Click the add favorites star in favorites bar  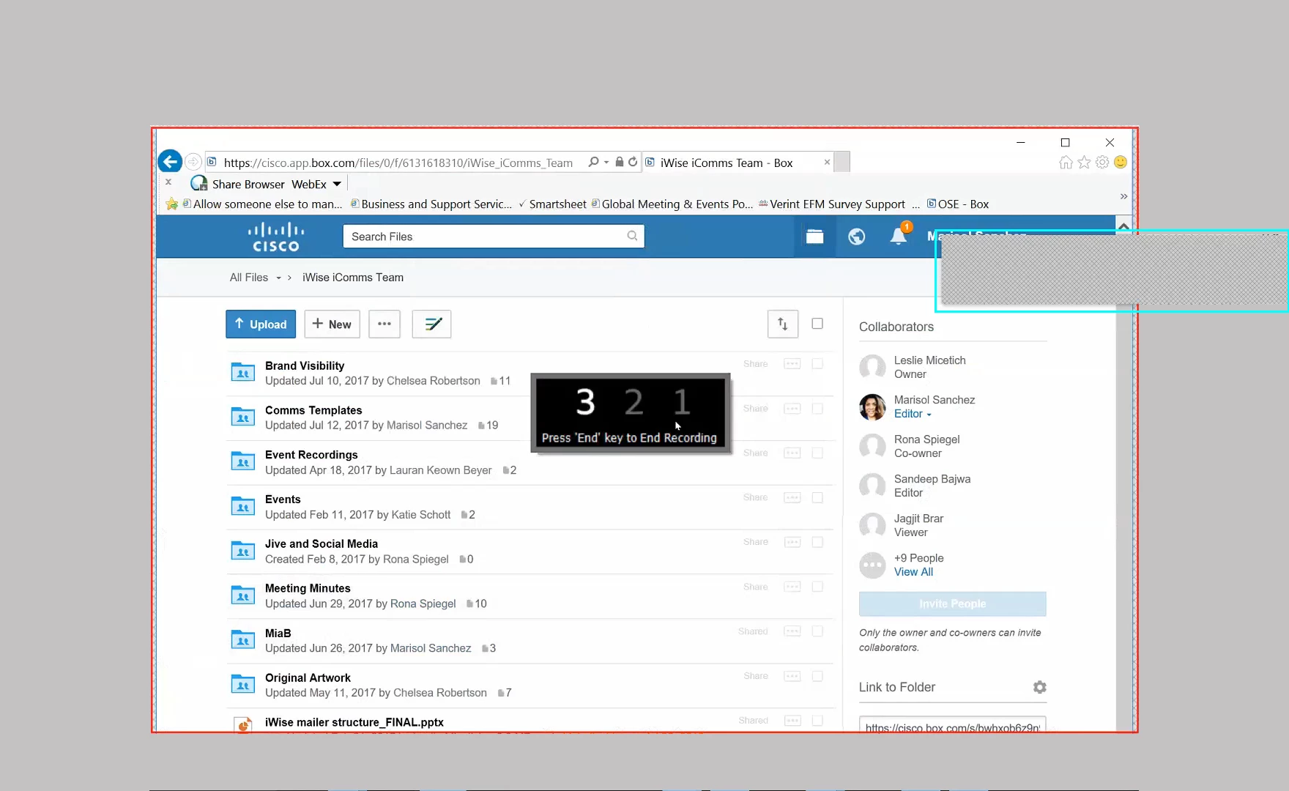click(x=172, y=204)
